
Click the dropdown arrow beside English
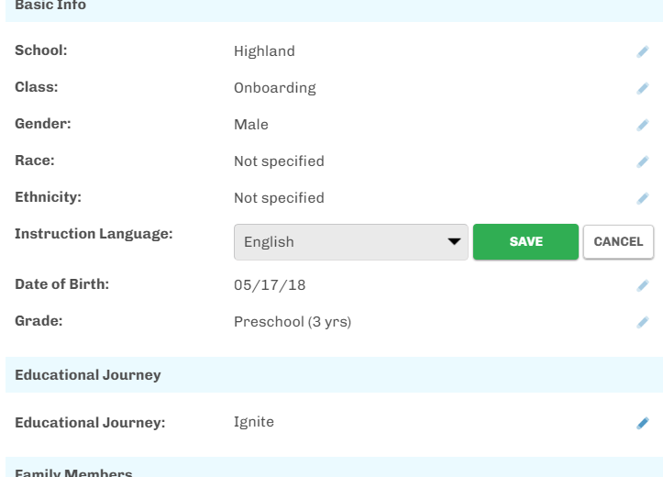point(453,242)
